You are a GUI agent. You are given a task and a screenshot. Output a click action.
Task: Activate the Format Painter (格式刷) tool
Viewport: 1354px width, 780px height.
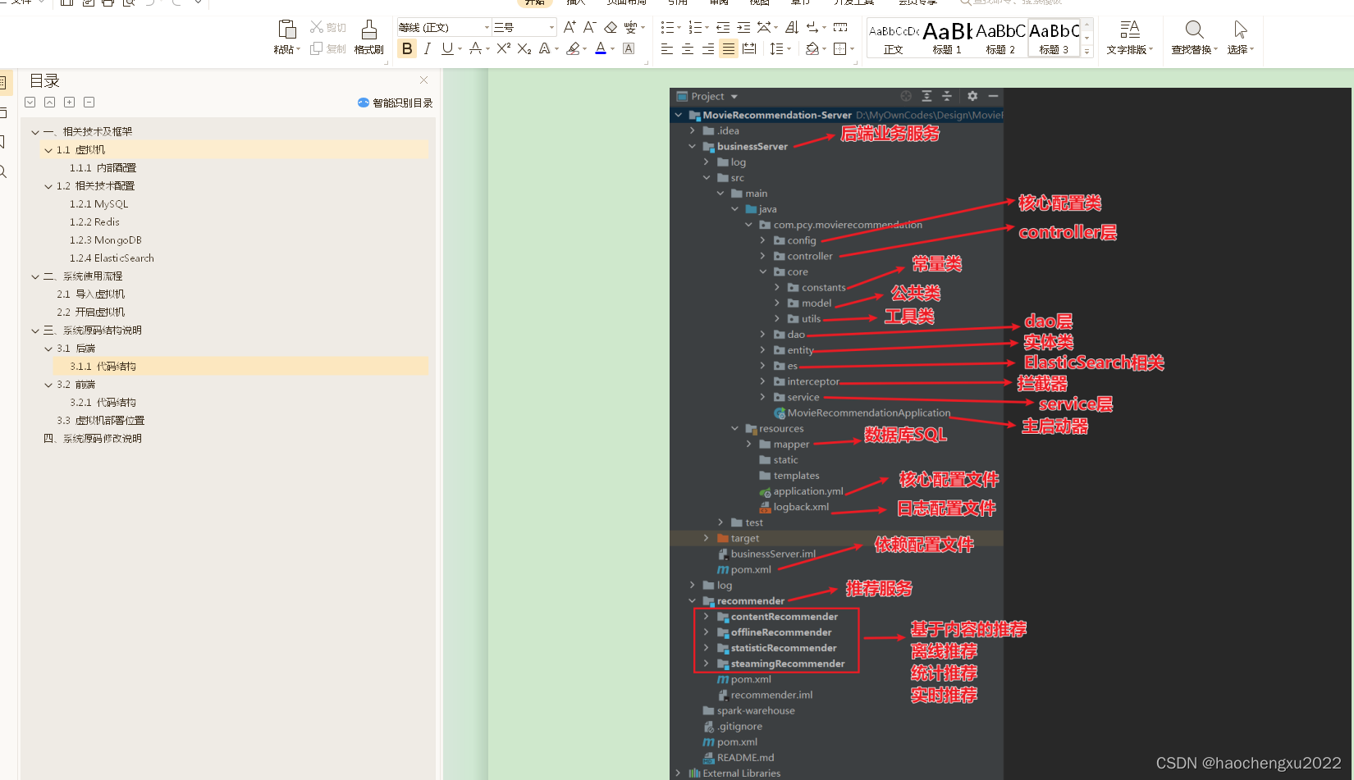pyautogui.click(x=369, y=38)
